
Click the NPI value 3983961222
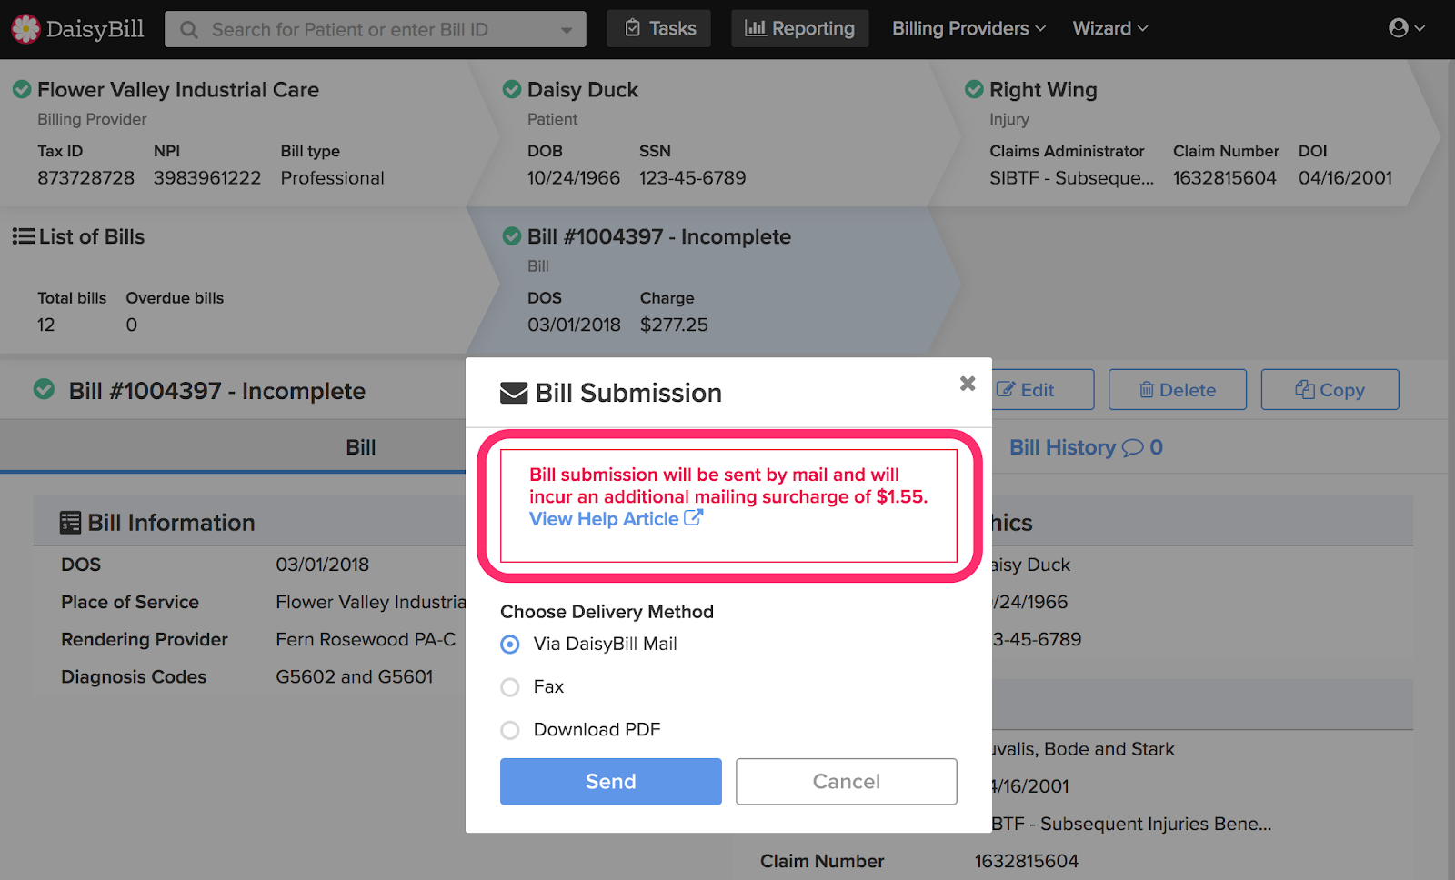(x=207, y=178)
